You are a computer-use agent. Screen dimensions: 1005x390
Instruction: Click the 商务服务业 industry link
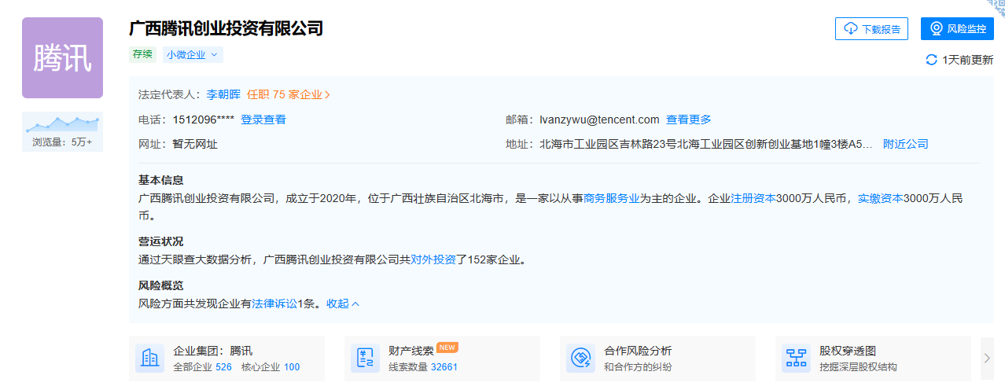[611, 199]
